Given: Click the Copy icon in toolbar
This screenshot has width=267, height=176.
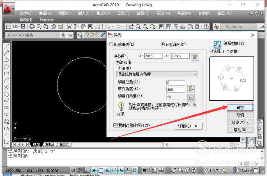Looking at the screenshot, I should point(77,27).
